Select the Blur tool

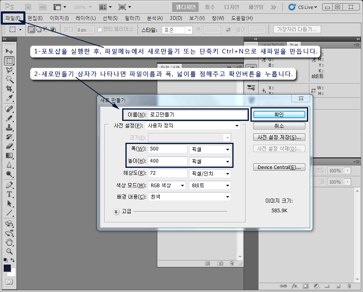point(9,165)
